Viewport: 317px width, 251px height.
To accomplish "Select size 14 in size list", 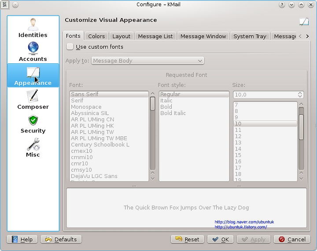I will [x=265, y=149].
